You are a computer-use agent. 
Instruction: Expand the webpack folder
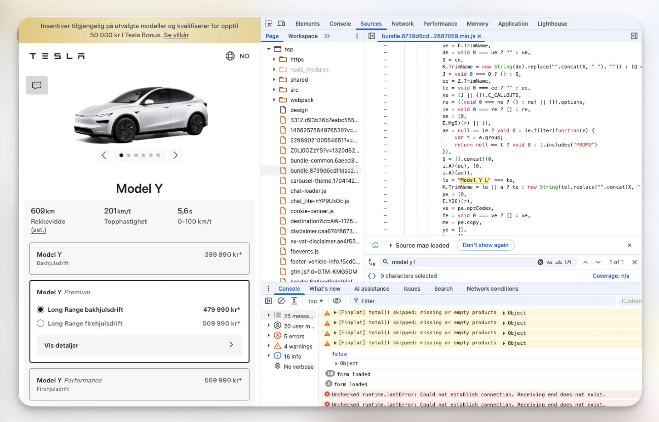tap(274, 100)
